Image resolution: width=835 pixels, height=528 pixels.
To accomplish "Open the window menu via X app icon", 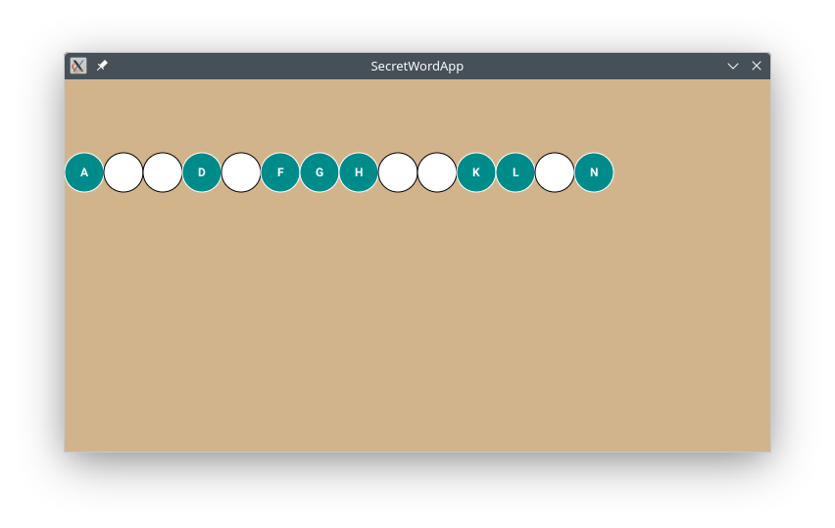I will coord(78,66).
